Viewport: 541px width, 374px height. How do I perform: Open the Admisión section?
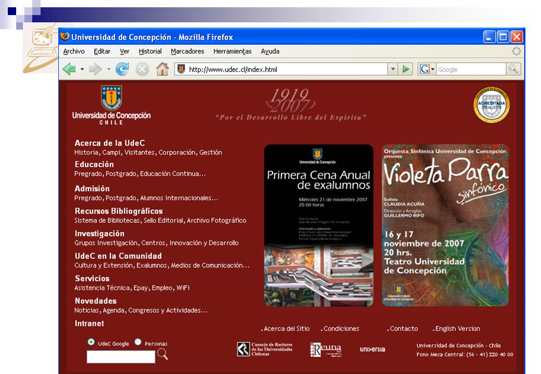[x=92, y=189]
